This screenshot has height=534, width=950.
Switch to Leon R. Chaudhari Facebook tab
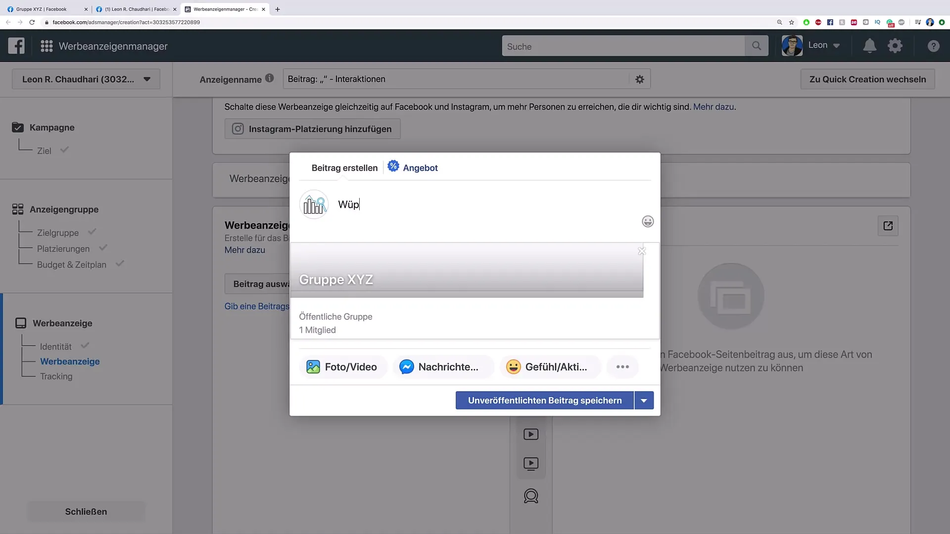[136, 9]
